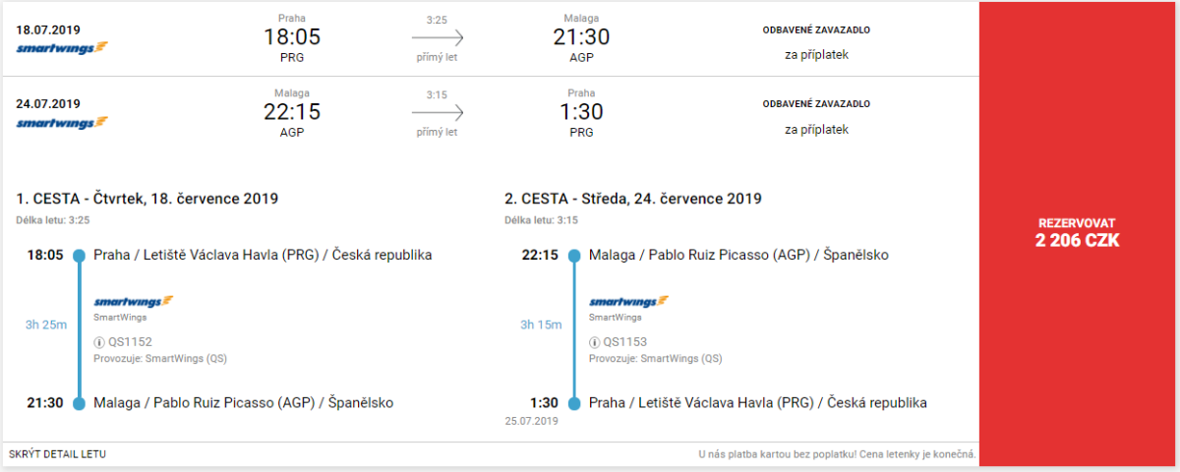The height and width of the screenshot is (472, 1180).
Task: Open the info icon beside flight QS1152
Action: click(x=99, y=342)
